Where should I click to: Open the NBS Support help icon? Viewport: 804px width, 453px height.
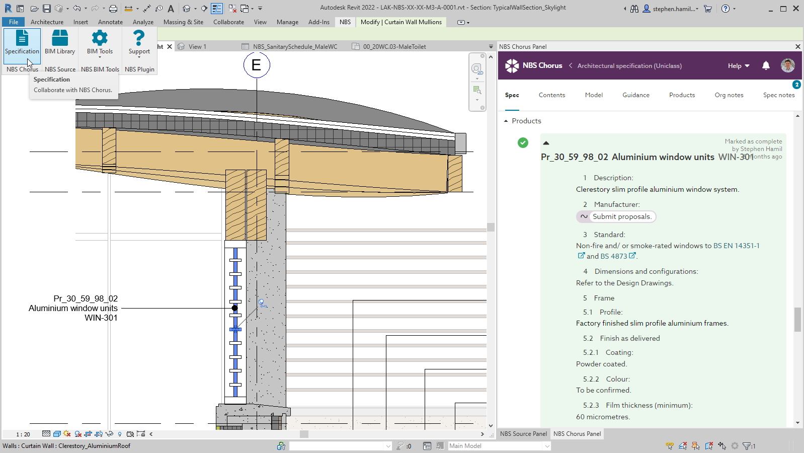139,38
